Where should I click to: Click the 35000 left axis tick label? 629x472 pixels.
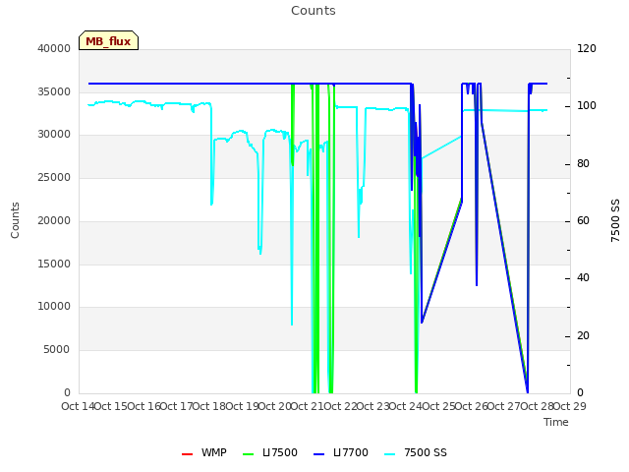[x=54, y=91]
